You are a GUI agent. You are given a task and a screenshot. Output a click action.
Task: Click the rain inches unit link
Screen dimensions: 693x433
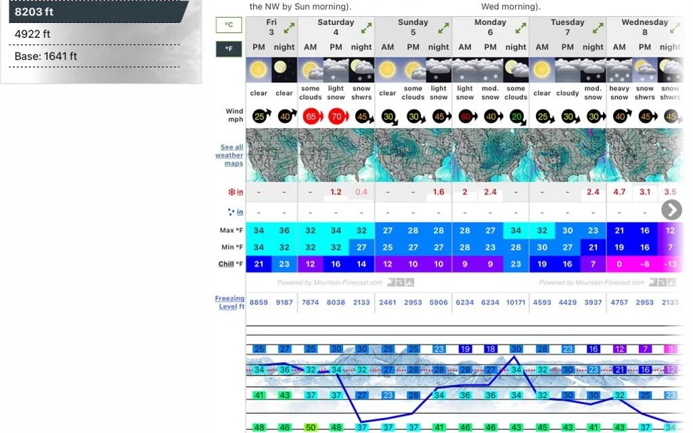click(240, 212)
